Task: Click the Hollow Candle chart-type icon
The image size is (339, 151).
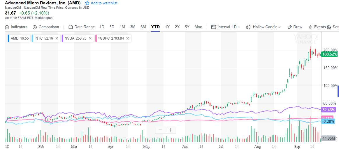Action: (248, 27)
